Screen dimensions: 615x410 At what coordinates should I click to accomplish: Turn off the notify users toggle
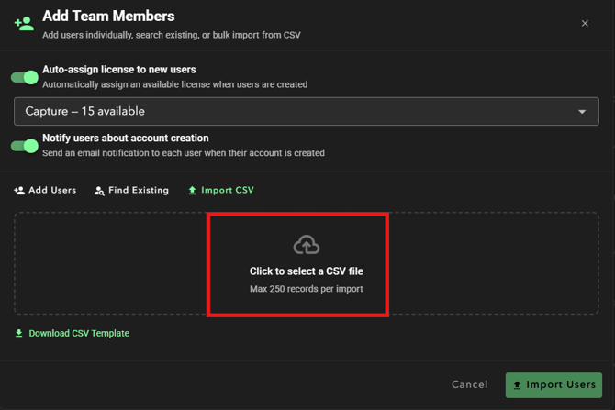[25, 146]
